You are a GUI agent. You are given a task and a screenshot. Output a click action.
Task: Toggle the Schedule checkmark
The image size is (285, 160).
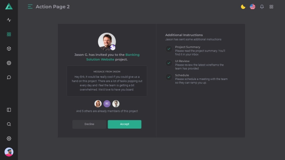tap(169, 77)
